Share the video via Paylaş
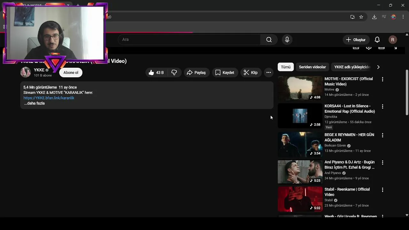This screenshot has width=409, height=230. (x=197, y=73)
